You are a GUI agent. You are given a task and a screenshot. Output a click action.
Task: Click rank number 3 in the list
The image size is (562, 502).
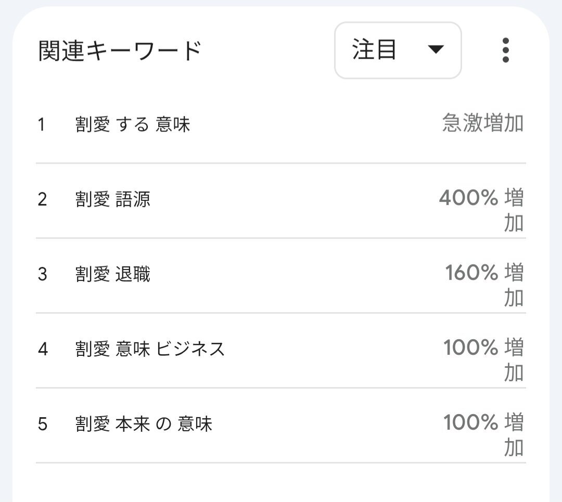coord(42,274)
